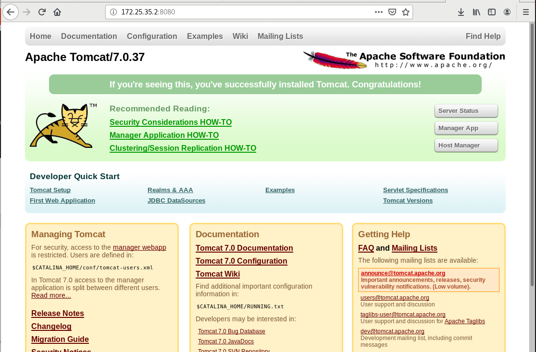This screenshot has width=536, height=352.
Task: Click the Developer Quick Start heading
Action: (75, 177)
